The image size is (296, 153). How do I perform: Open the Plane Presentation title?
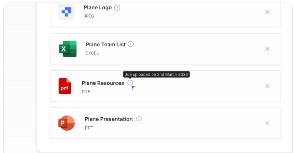tap(108, 119)
